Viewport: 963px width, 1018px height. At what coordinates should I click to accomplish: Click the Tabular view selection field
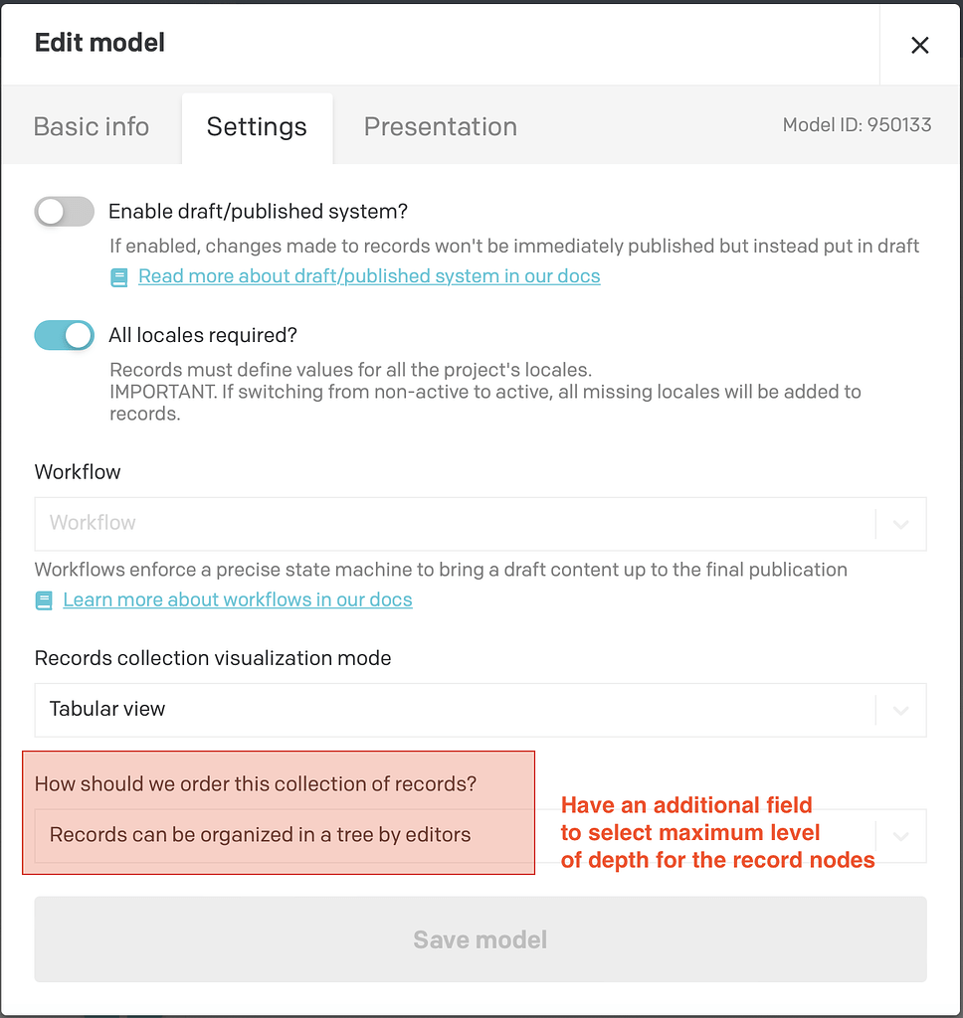[481, 710]
